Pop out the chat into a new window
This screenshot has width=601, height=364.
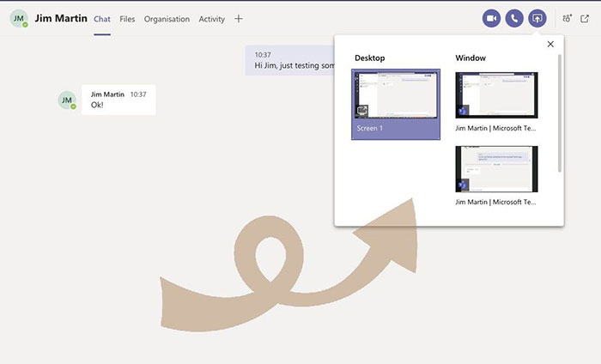coord(586,18)
